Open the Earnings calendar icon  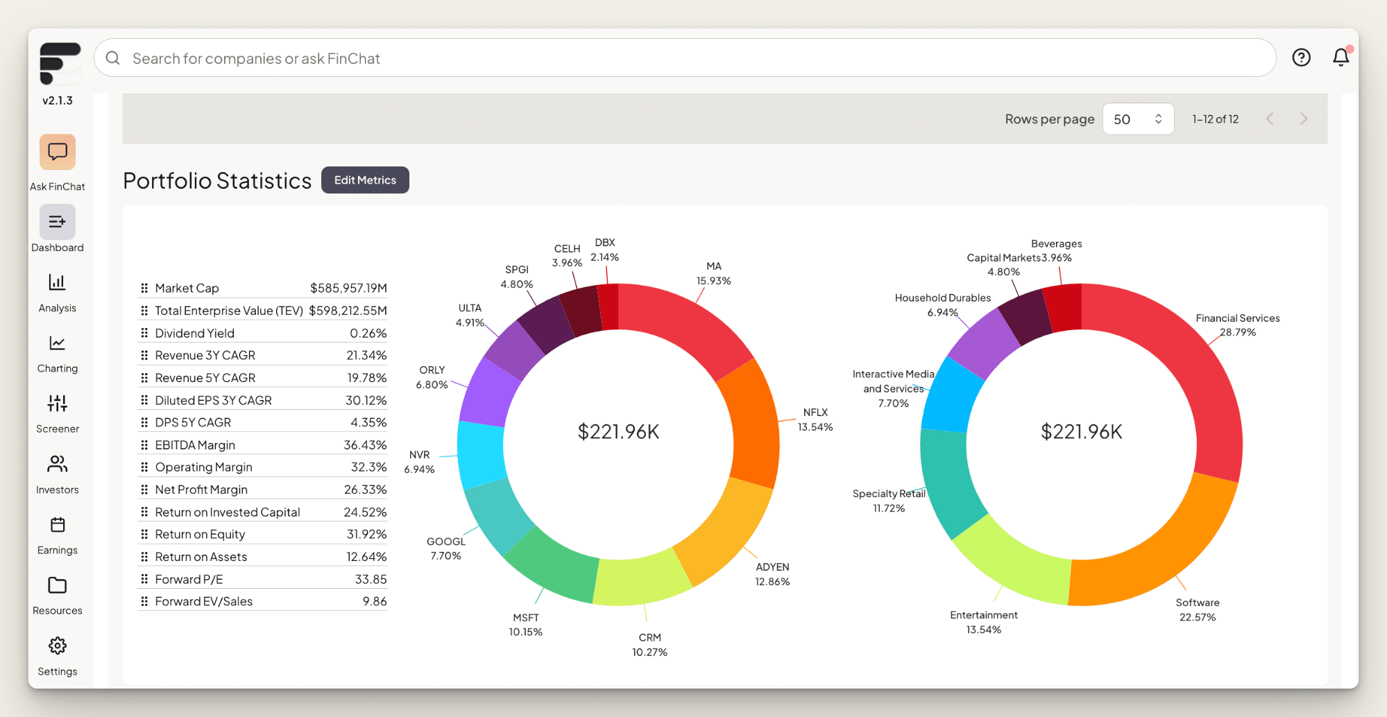pyautogui.click(x=58, y=525)
